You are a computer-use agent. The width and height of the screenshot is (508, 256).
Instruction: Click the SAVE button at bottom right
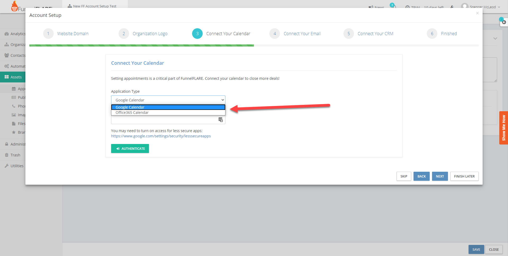tap(476, 249)
